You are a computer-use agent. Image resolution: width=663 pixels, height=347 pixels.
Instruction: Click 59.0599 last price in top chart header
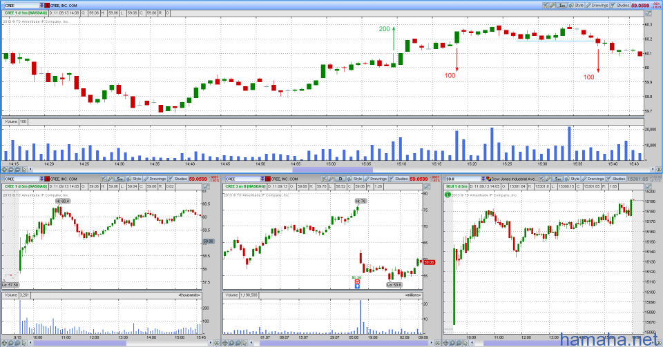[x=640, y=6]
